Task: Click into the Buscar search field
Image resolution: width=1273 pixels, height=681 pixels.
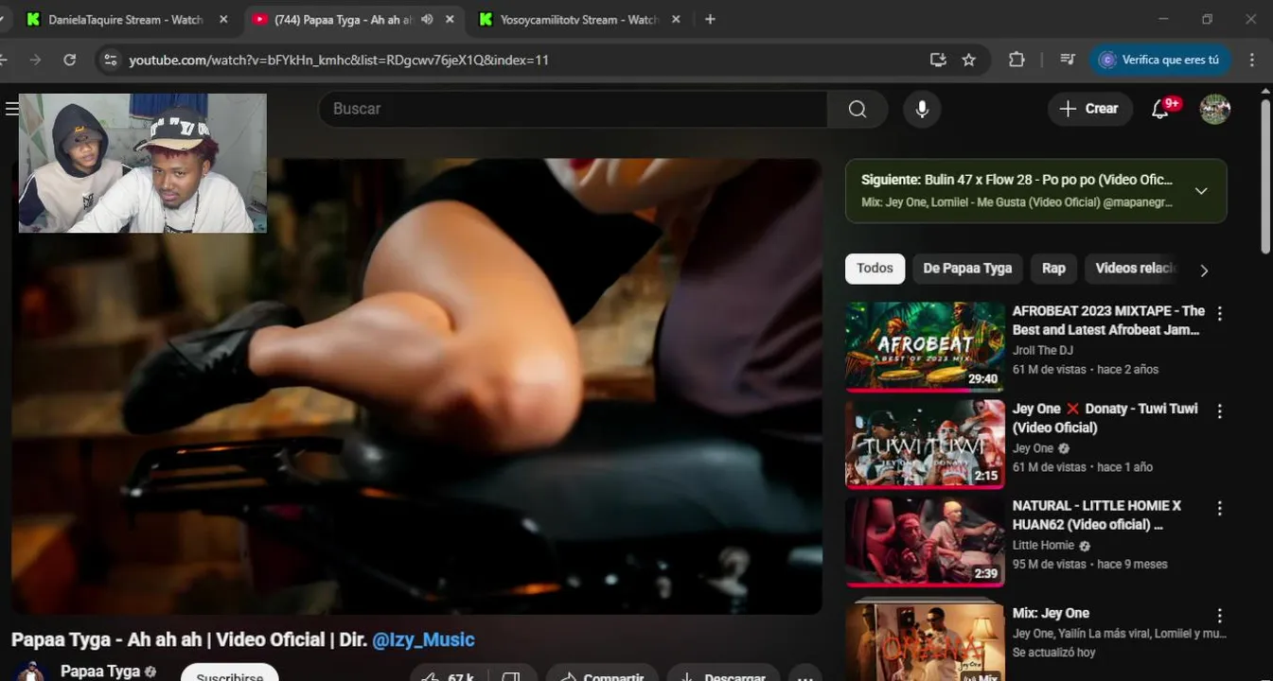Action: point(573,109)
